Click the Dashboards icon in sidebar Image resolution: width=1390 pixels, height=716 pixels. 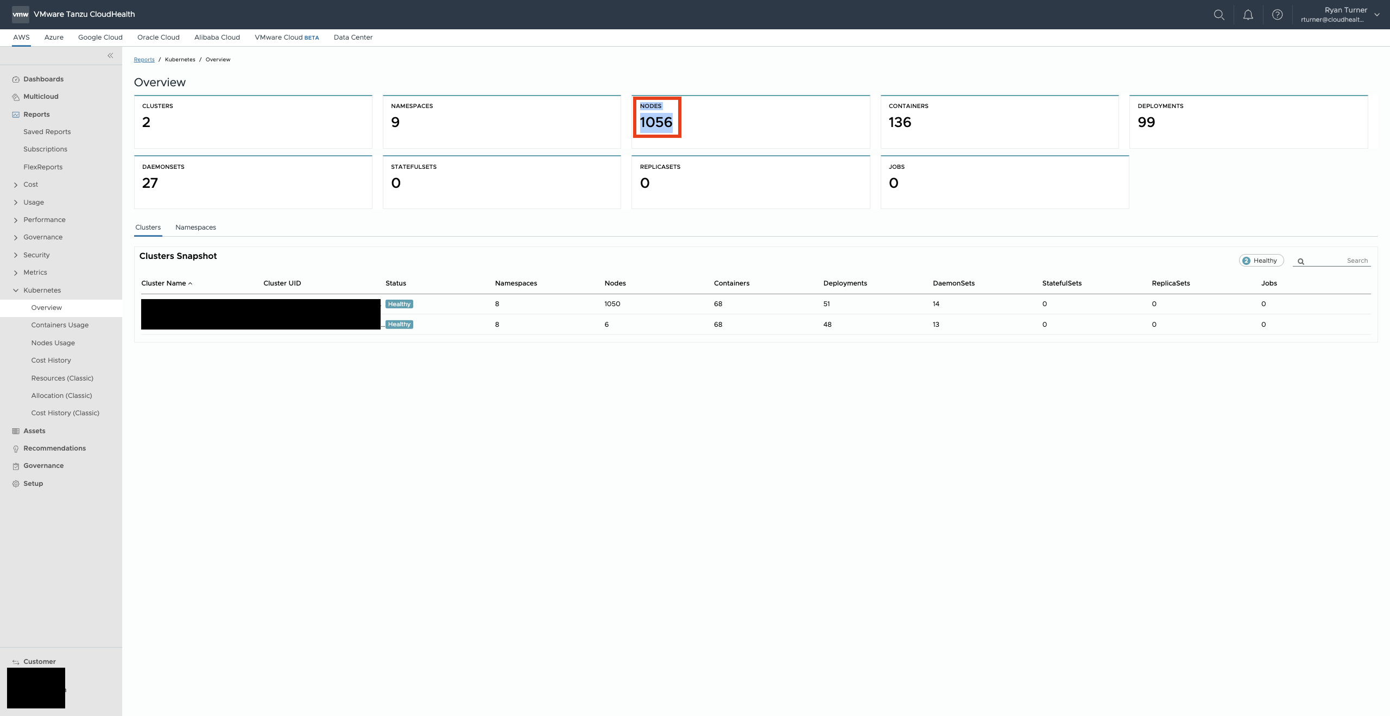16,79
